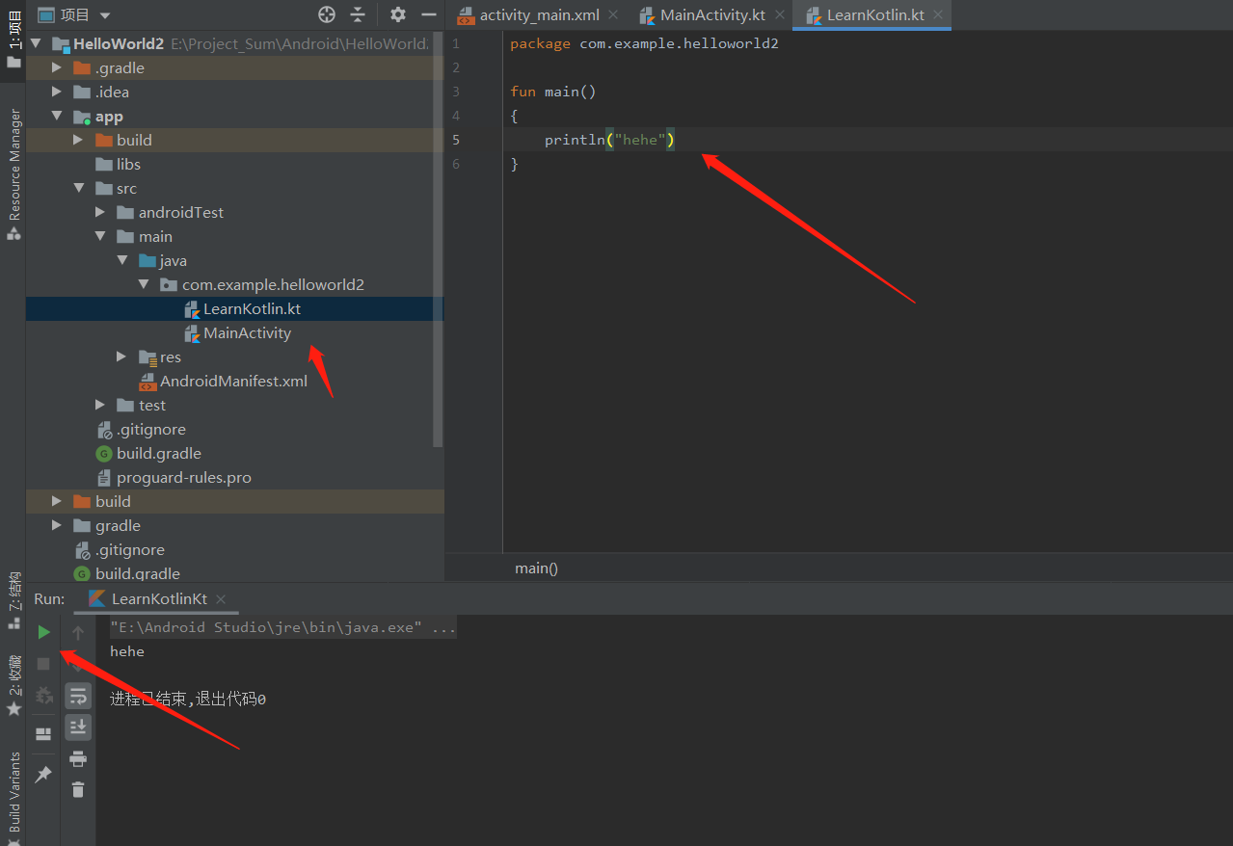1233x846 pixels.
Task: Click the 'Run:' panel label
Action: tap(49, 598)
